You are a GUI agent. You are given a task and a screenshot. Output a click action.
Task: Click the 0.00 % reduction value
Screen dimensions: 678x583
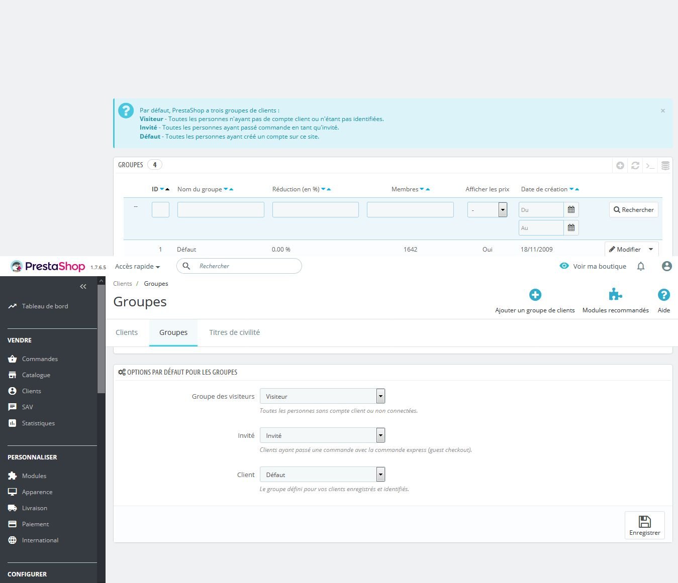pyautogui.click(x=281, y=250)
